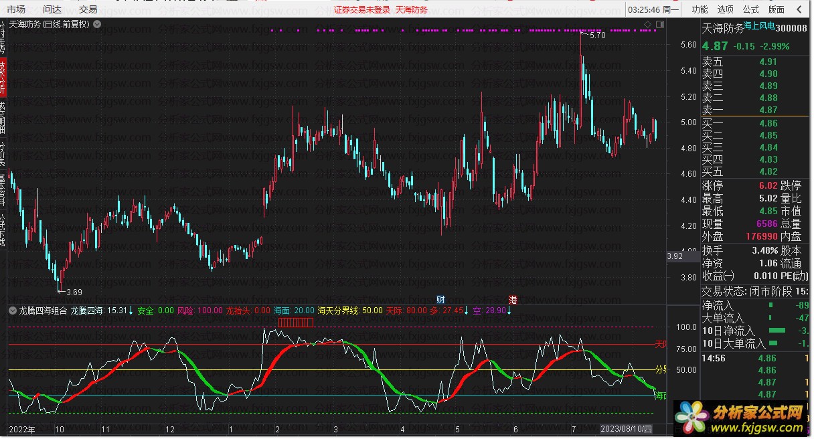The width and height of the screenshot is (814, 439).
Task: Select the 买四 order row at 4.83
Action: pyautogui.click(x=756, y=159)
